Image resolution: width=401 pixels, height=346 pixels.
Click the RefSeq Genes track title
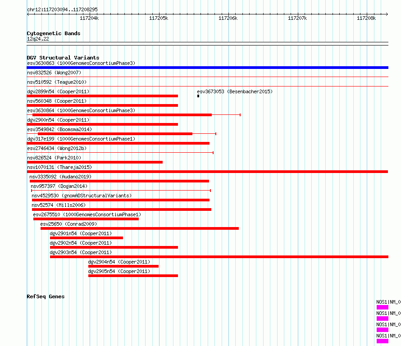46,296
